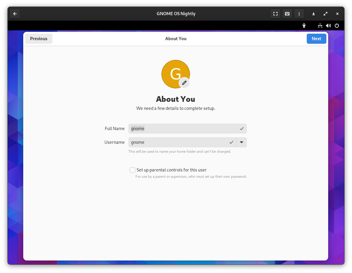Toggle fullscreen mode for the virtual machine
The height and width of the screenshot is (273, 352).
tap(275, 14)
